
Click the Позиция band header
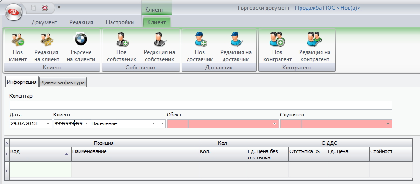click(x=104, y=143)
